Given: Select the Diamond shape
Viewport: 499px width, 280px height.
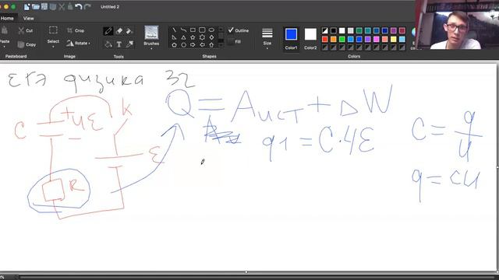Looking at the screenshot, I should [x=211, y=37].
